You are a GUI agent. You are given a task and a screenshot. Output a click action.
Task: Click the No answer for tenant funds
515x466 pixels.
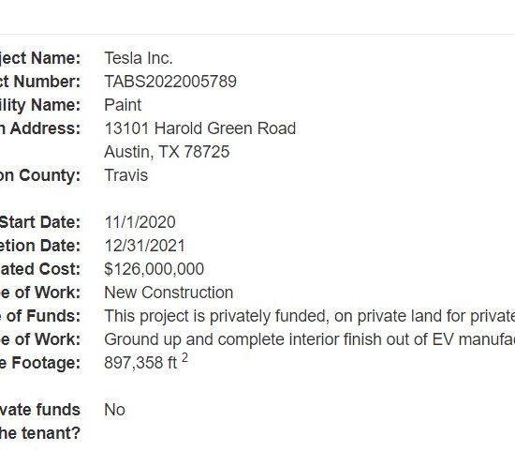(114, 410)
